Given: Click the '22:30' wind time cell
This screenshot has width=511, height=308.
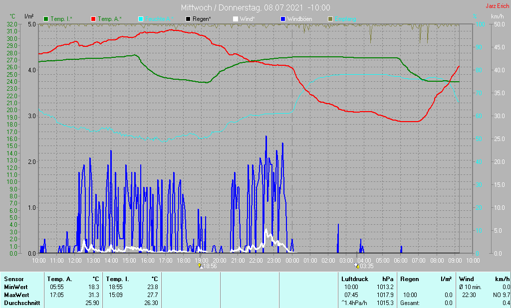Looking at the screenshot, I should click(469, 295).
